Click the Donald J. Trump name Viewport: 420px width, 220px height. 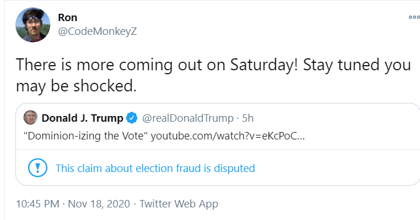coord(82,118)
